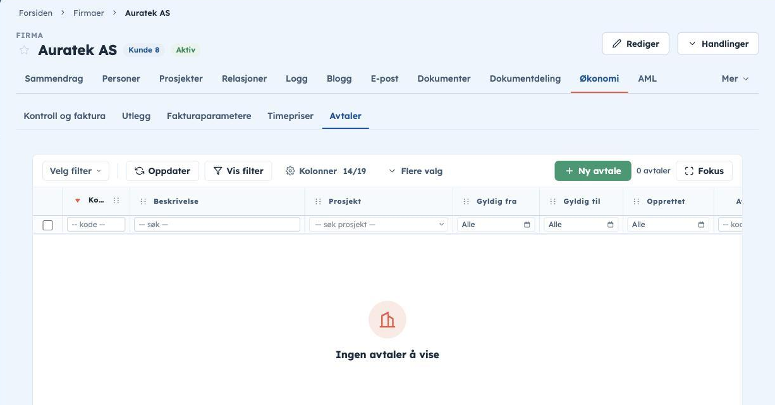Click the kode filter input field
Viewport: 775px width, 405px height.
96,225
